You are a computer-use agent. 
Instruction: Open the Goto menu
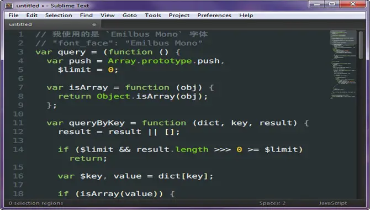pos(130,15)
